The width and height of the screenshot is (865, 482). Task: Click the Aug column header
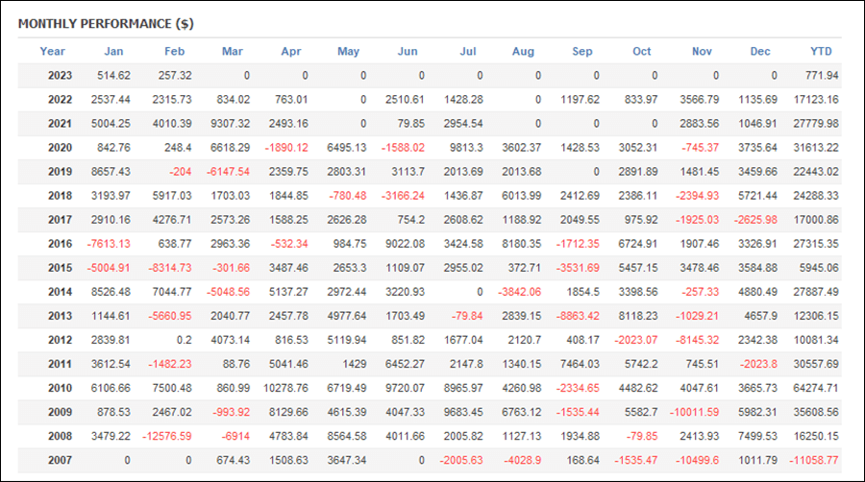pyautogui.click(x=523, y=51)
